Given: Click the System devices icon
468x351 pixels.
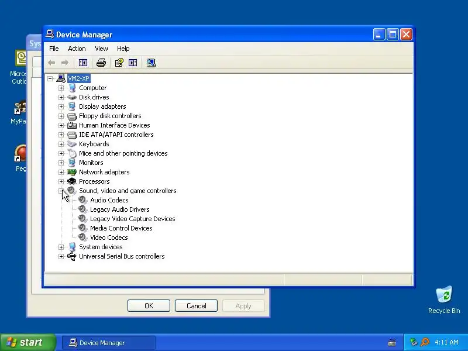Looking at the screenshot, I should coord(72,247).
